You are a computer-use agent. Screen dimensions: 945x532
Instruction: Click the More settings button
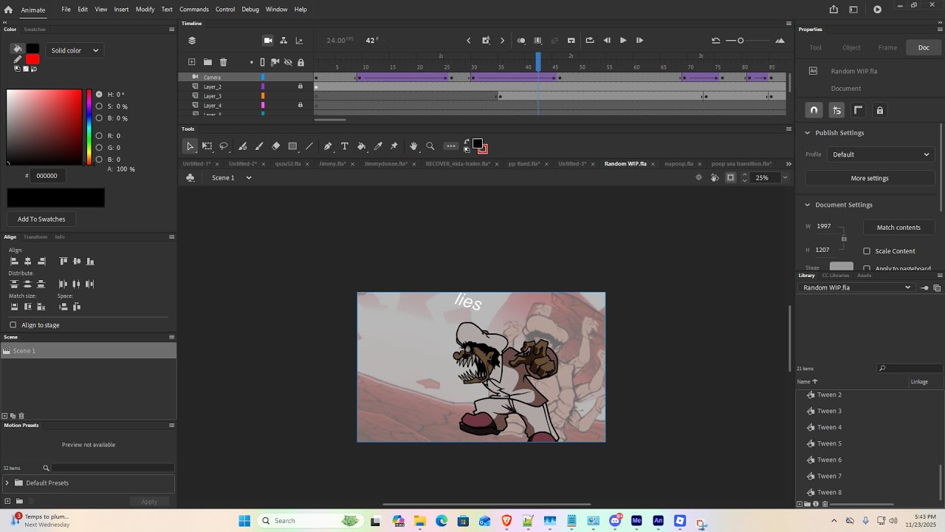870,178
